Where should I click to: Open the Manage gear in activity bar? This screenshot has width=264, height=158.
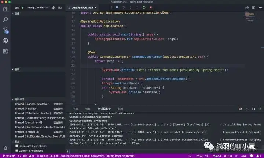[5, 148]
